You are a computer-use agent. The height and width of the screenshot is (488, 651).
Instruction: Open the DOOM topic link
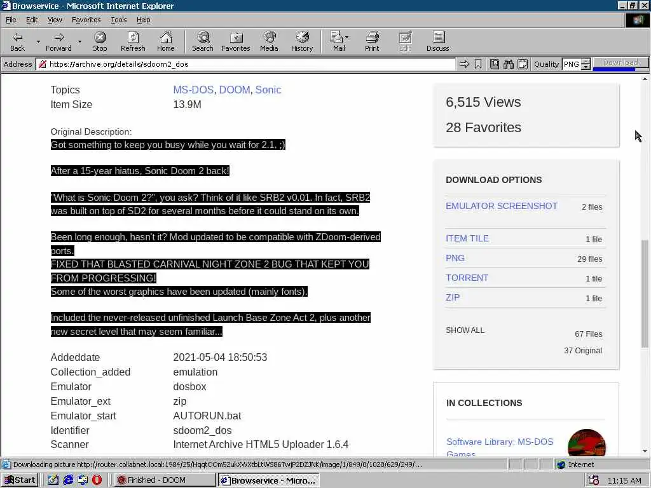234,90
